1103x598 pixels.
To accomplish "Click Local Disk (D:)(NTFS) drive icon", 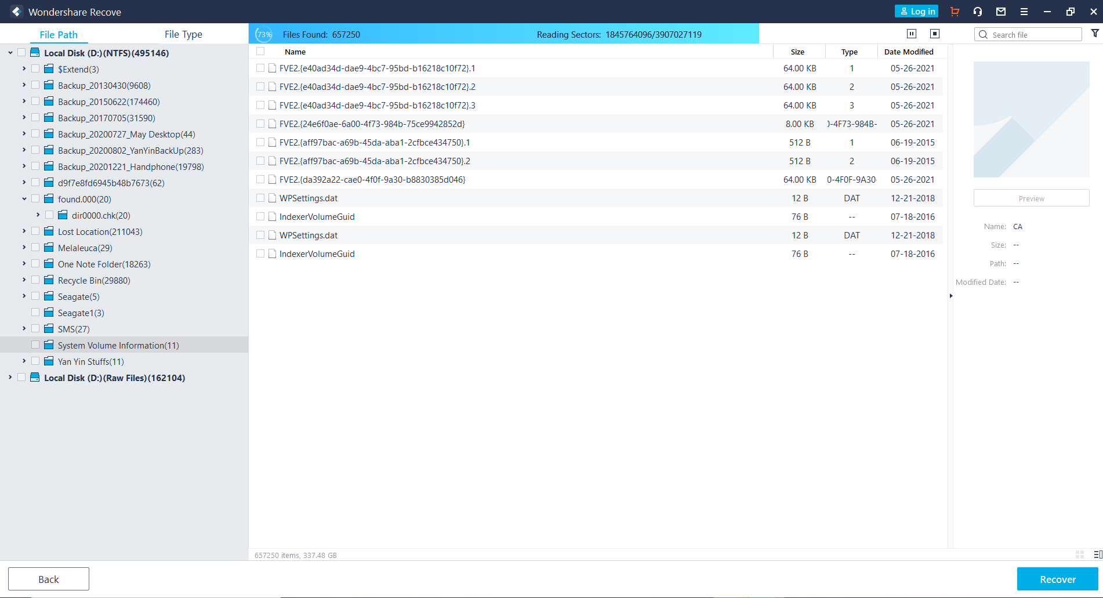I will coord(35,52).
